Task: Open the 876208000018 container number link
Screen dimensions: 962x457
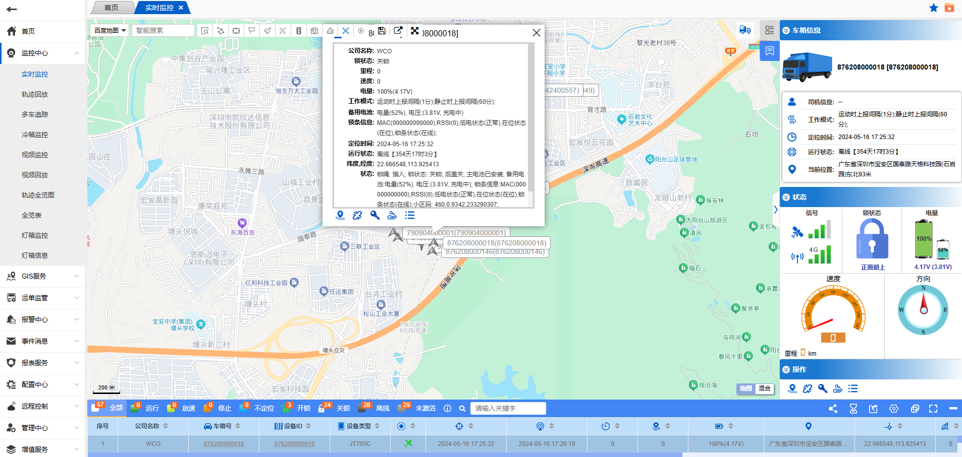Action: tap(224, 444)
